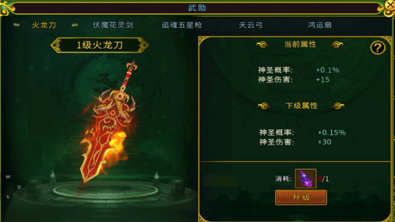Viewport: 395px width, 222px height.
Task: Click the D key indicator
Action: (x=19, y=187)
